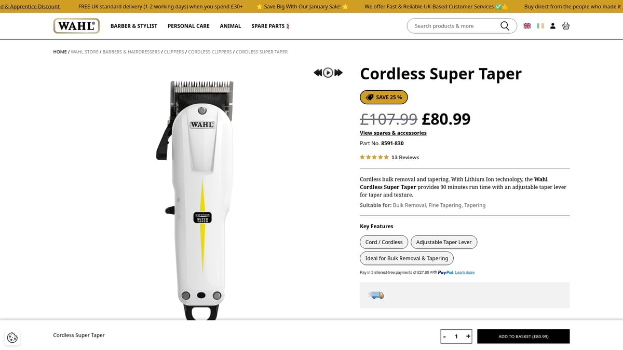This screenshot has width=623, height=350.
Task: Show previous product image with back arrow
Action: pyautogui.click(x=317, y=73)
